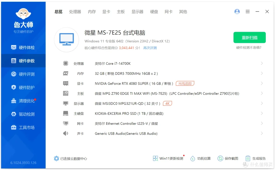275x170 pixels.
Task: Minimize the 鲁大师 window
Action: click(257, 11)
